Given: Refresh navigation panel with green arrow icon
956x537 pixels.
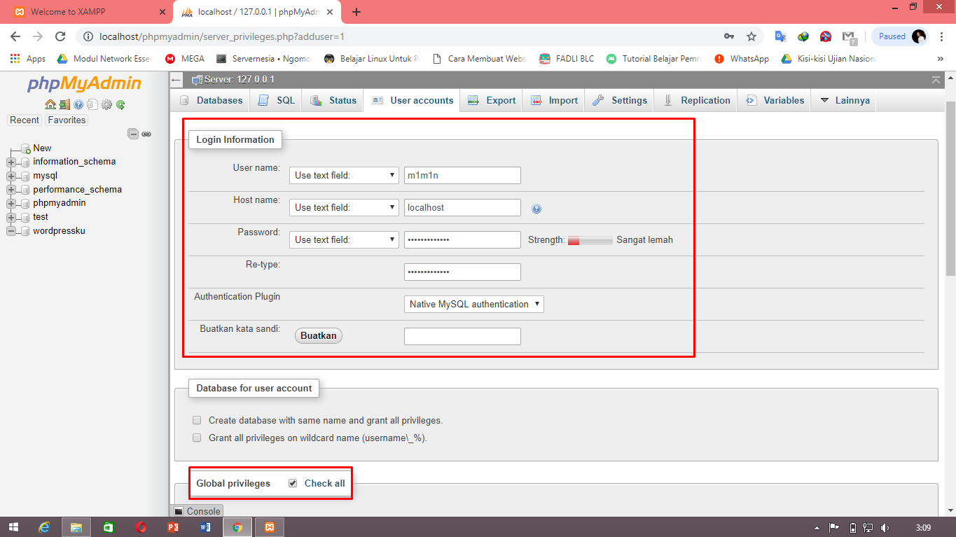Looking at the screenshot, I should [120, 104].
